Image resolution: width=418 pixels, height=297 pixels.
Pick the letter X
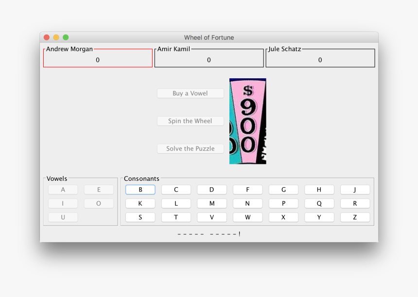tap(283, 217)
